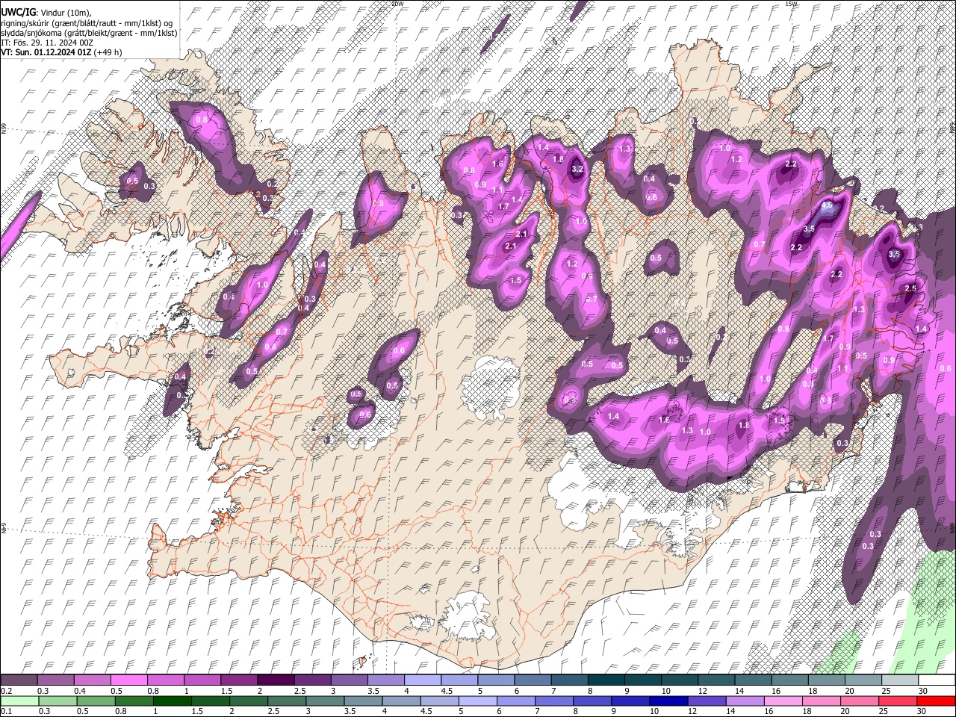Click the dark teal 8–9 swatch in top legend row
This screenshot has height=717, width=956.
[606, 680]
